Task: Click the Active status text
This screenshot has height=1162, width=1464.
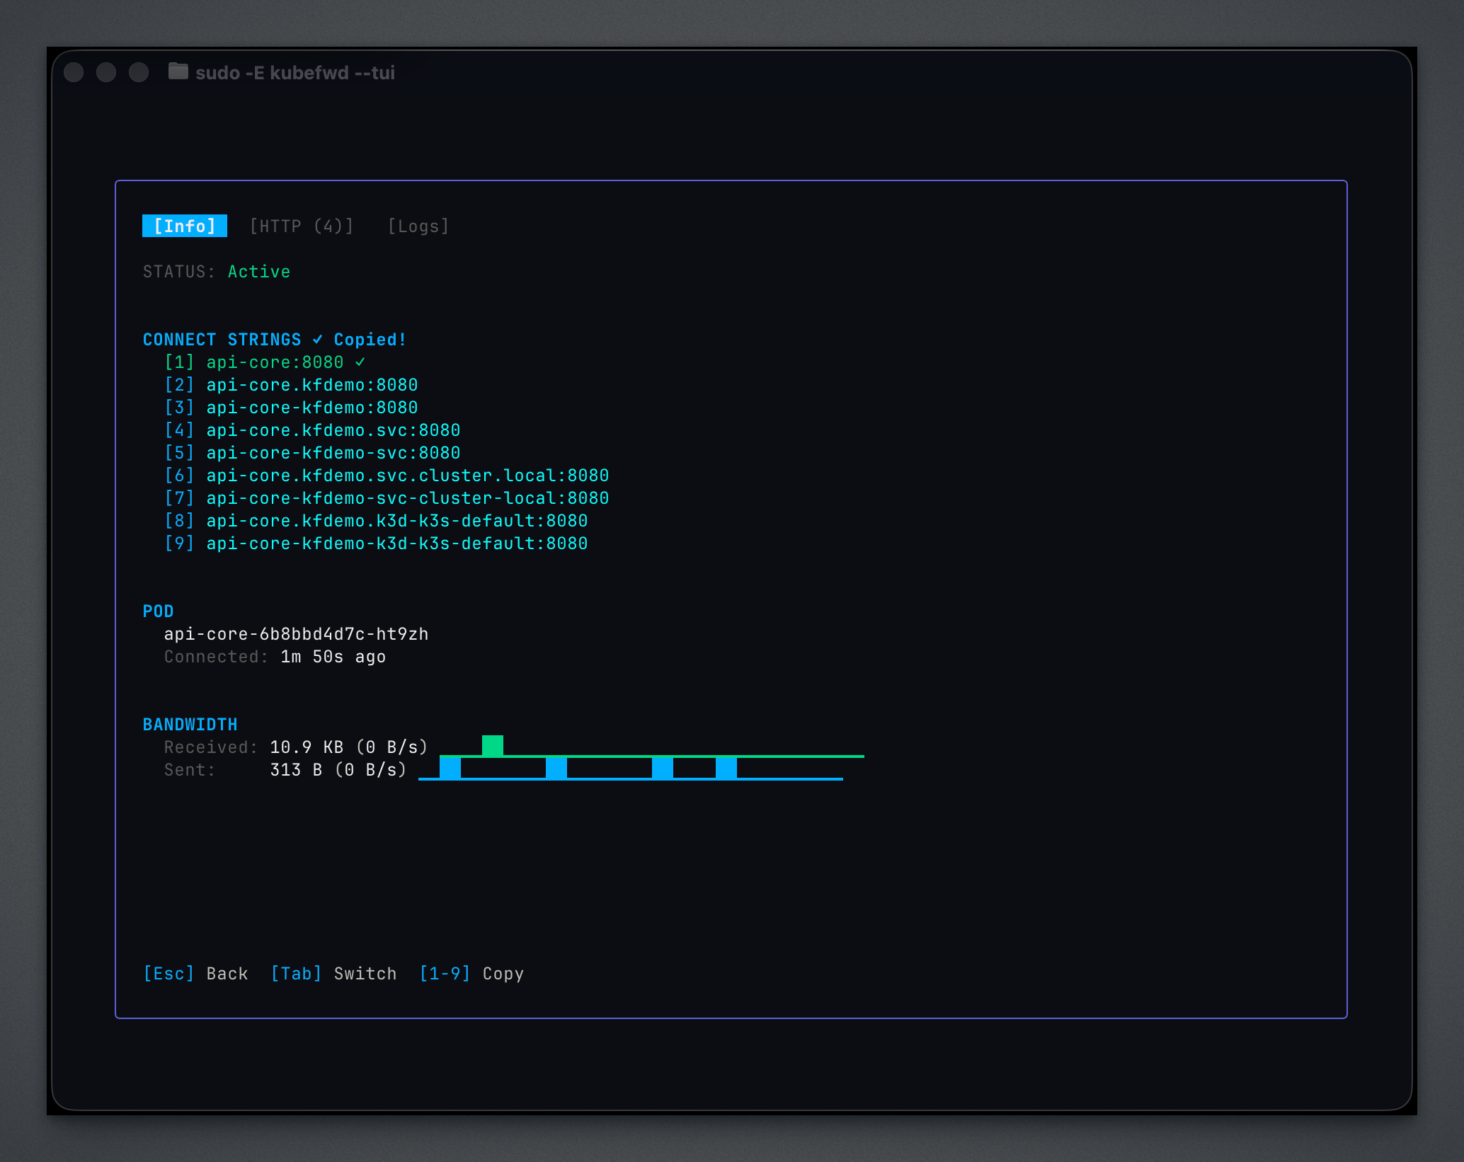Action: 258,272
